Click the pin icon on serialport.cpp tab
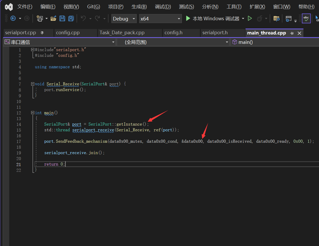This screenshot has width=319, height=246. coord(42,33)
